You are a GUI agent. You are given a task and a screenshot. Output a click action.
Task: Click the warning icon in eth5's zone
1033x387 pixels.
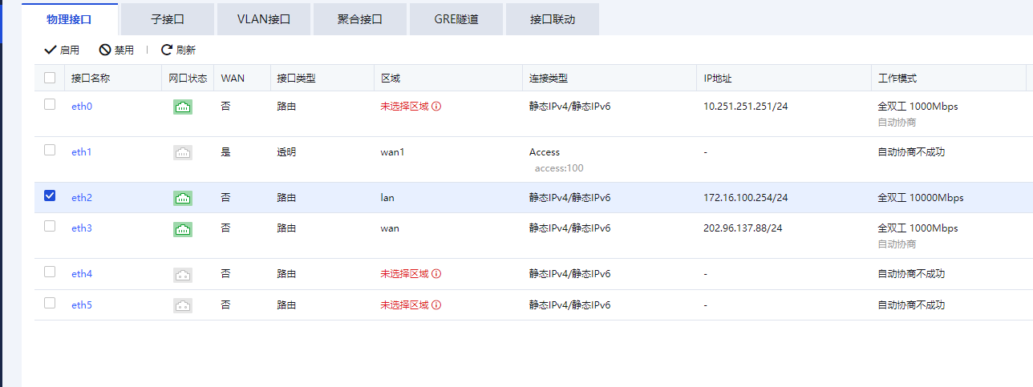click(437, 305)
